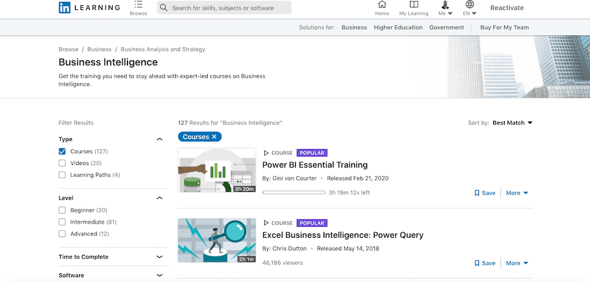The height and width of the screenshot is (282, 590).
Task: Check the Learning Paths filter
Action: coord(62,175)
